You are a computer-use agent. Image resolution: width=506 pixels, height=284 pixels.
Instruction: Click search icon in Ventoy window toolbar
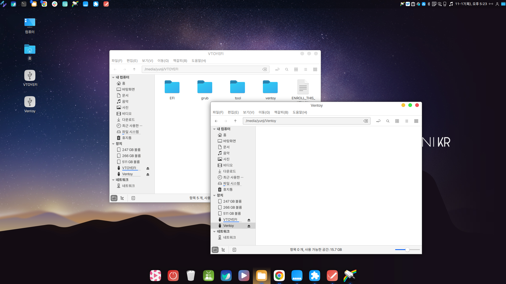388,121
